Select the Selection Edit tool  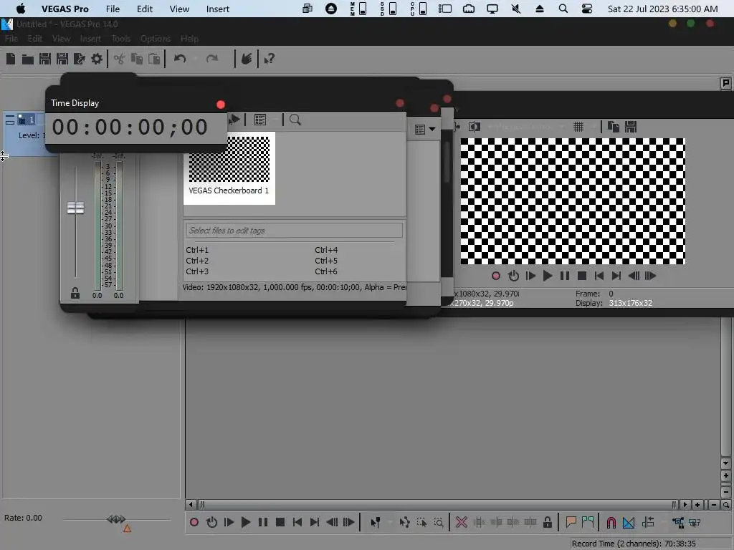[x=421, y=522]
